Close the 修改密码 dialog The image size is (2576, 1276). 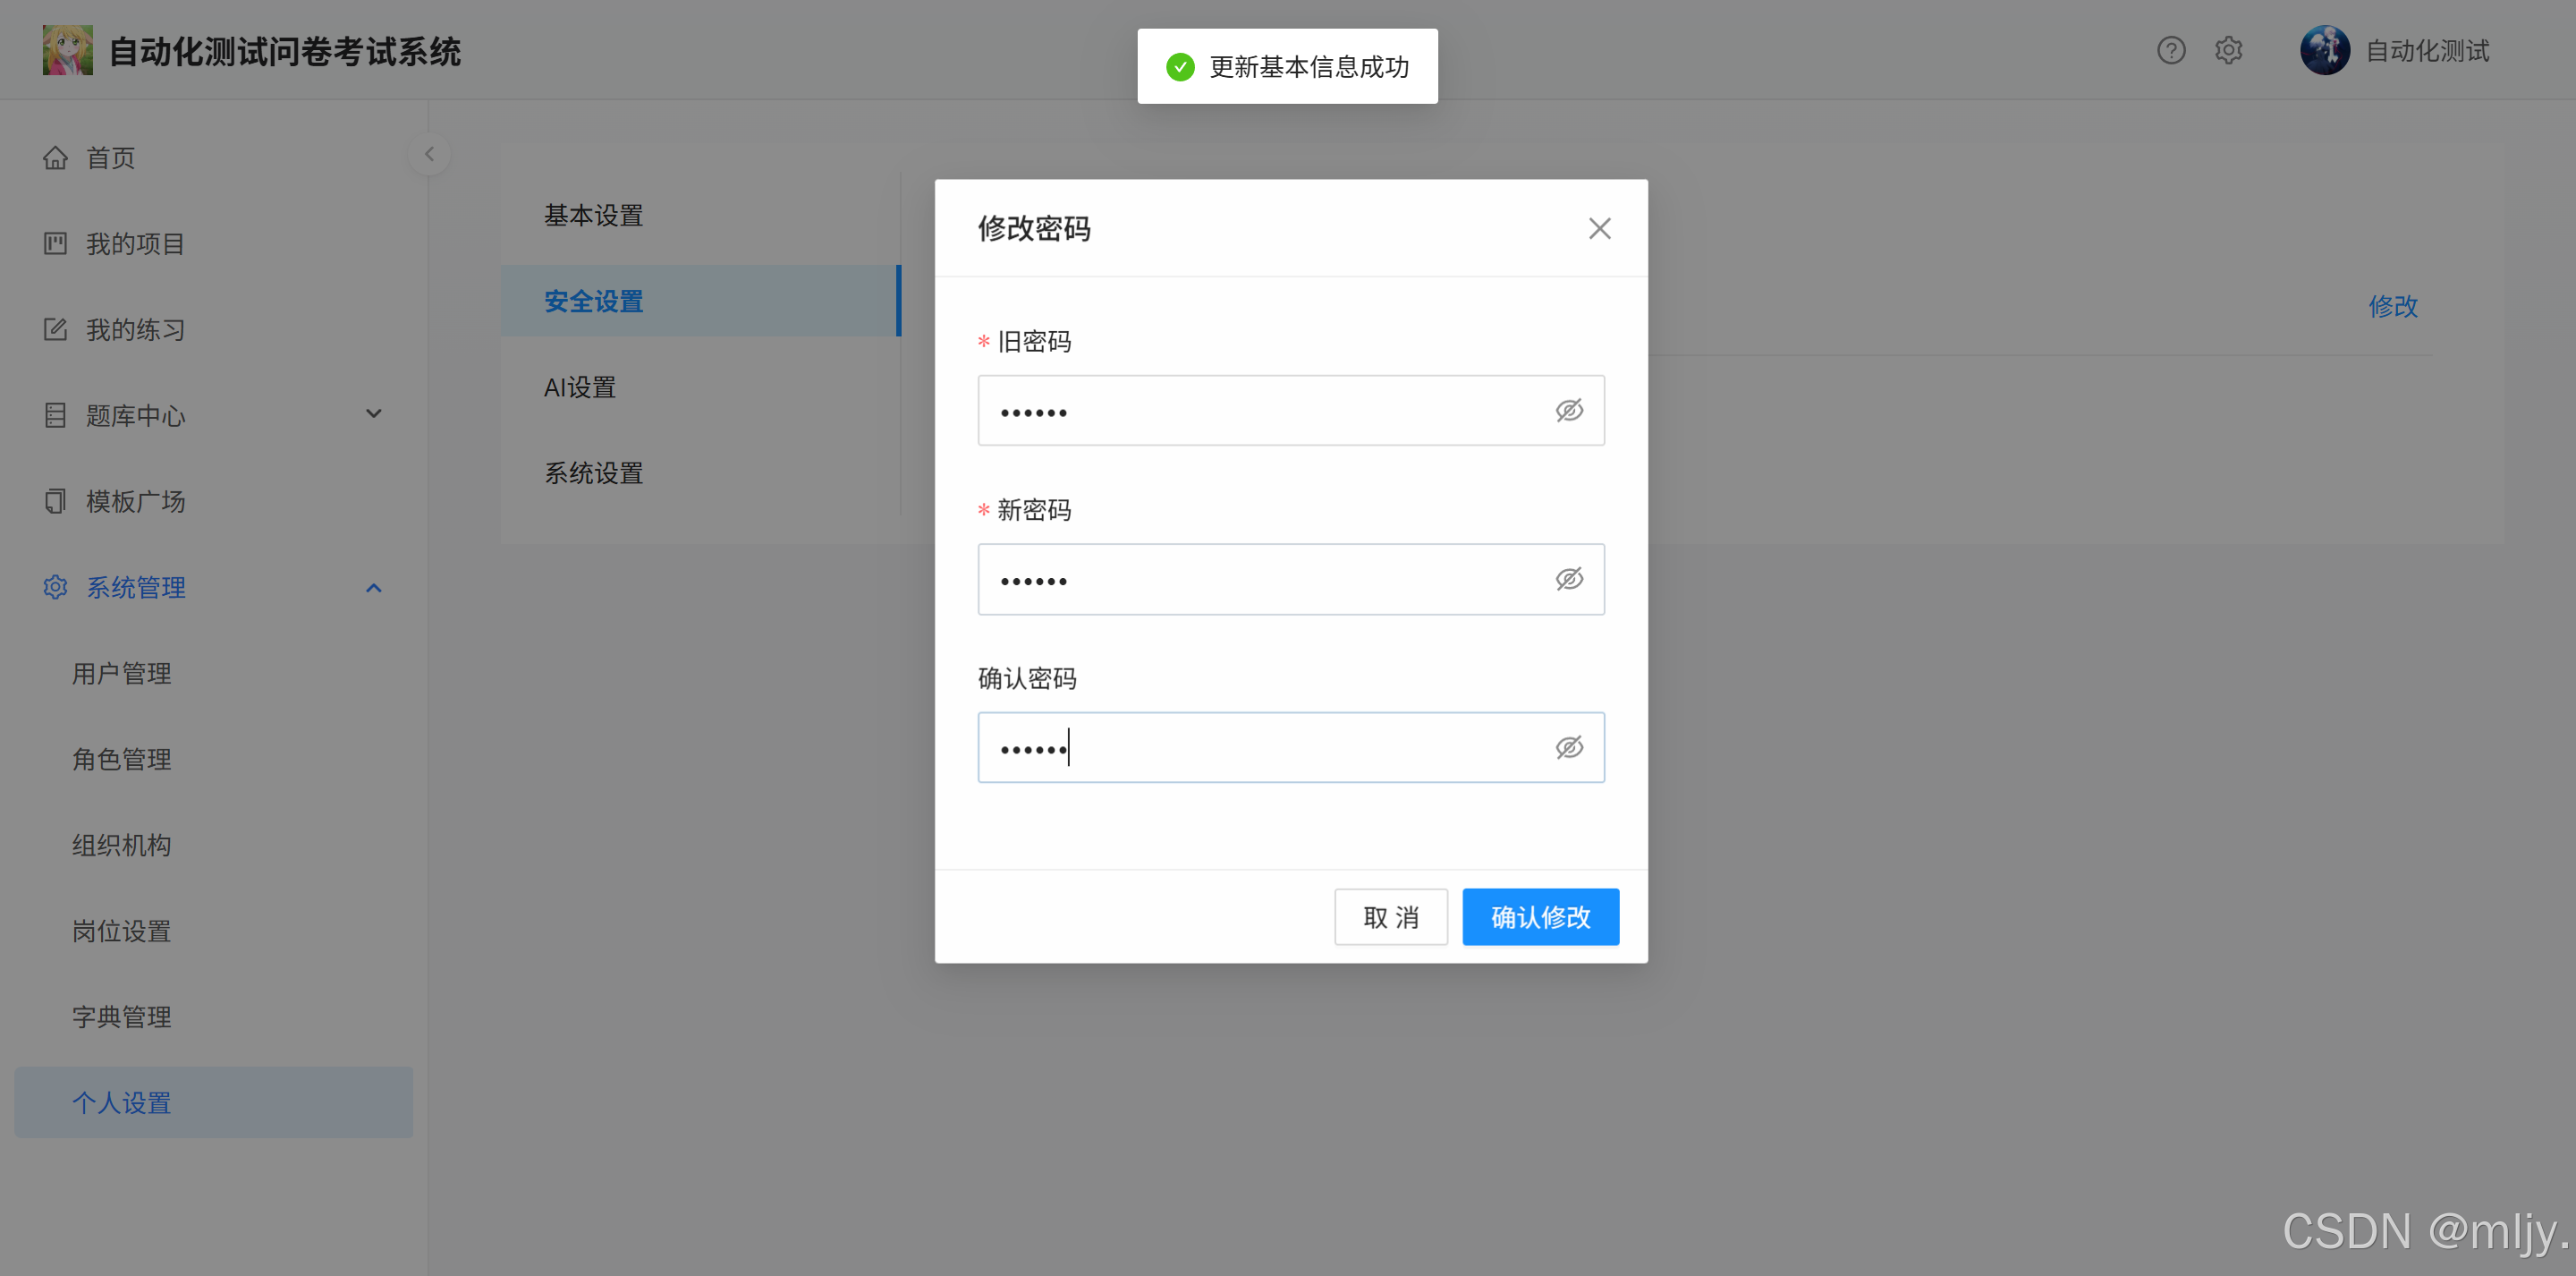click(1599, 228)
